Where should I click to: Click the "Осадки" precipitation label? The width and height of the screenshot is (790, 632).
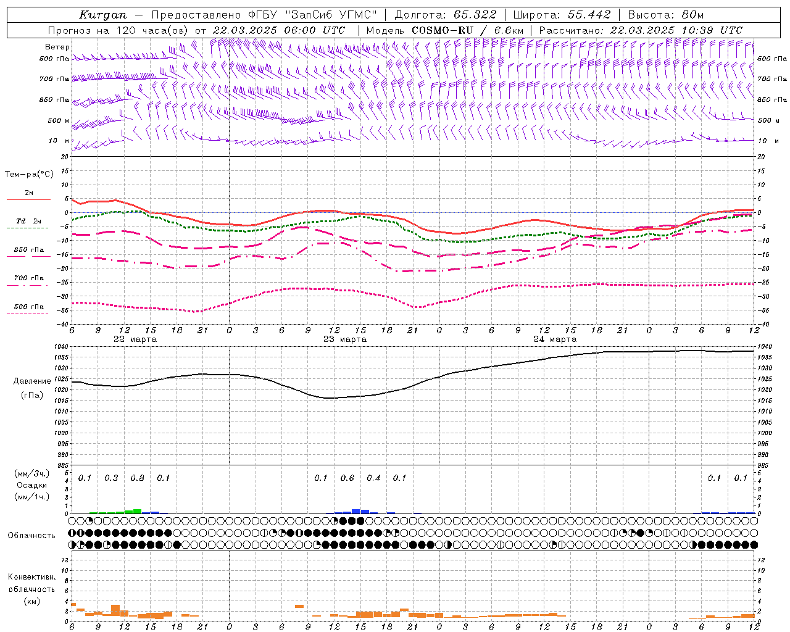(31, 485)
